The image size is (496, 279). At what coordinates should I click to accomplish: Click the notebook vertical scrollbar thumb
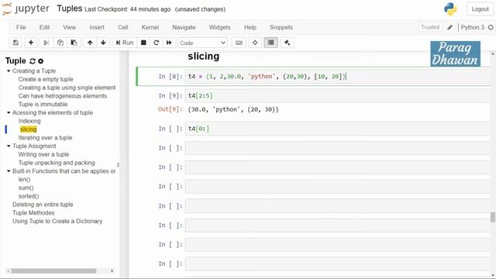tap(493, 217)
